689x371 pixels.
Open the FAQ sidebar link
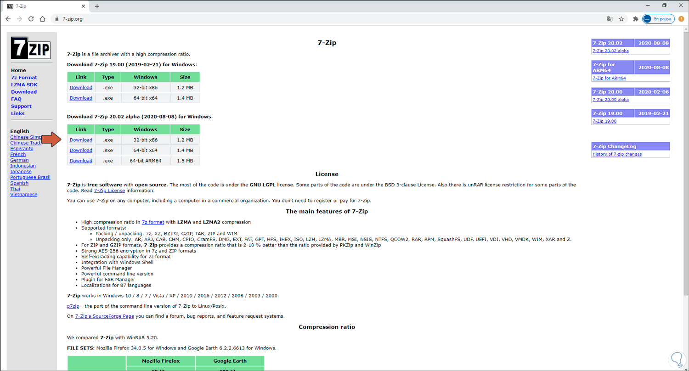(16, 99)
